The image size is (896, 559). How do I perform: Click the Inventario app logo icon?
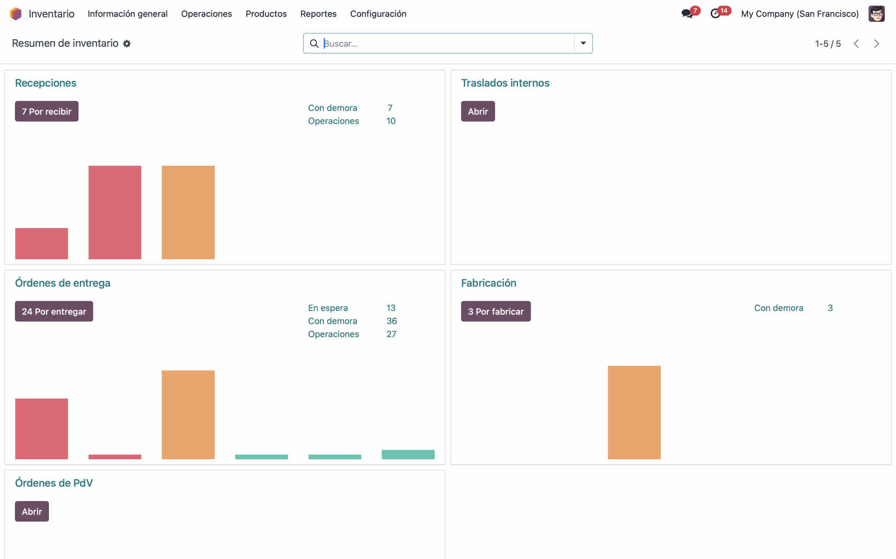pos(16,14)
